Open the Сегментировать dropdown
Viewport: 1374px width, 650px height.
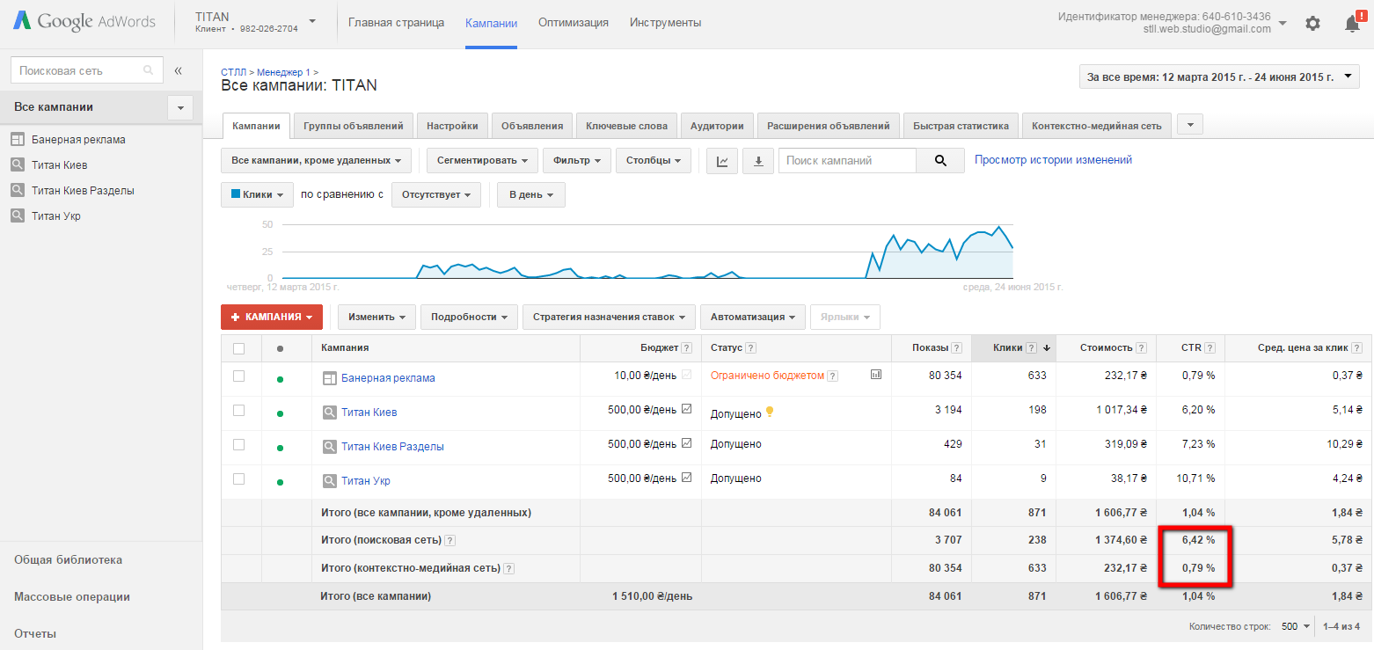[482, 161]
